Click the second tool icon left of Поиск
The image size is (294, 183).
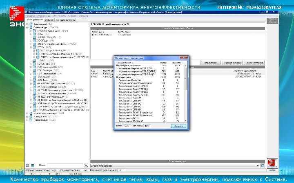[x=33, y=165]
